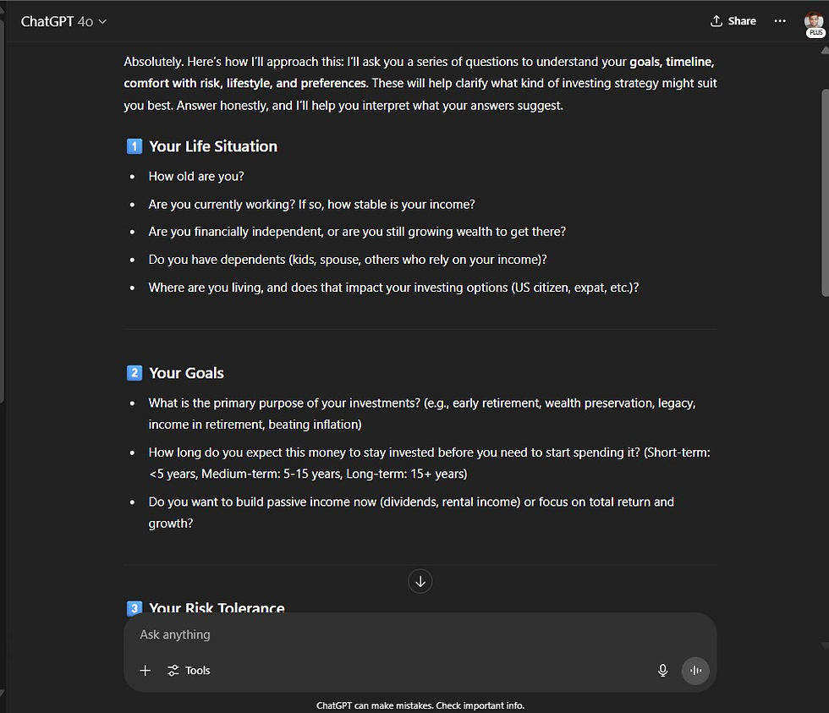Start voice mode with the waveform icon

(695, 670)
